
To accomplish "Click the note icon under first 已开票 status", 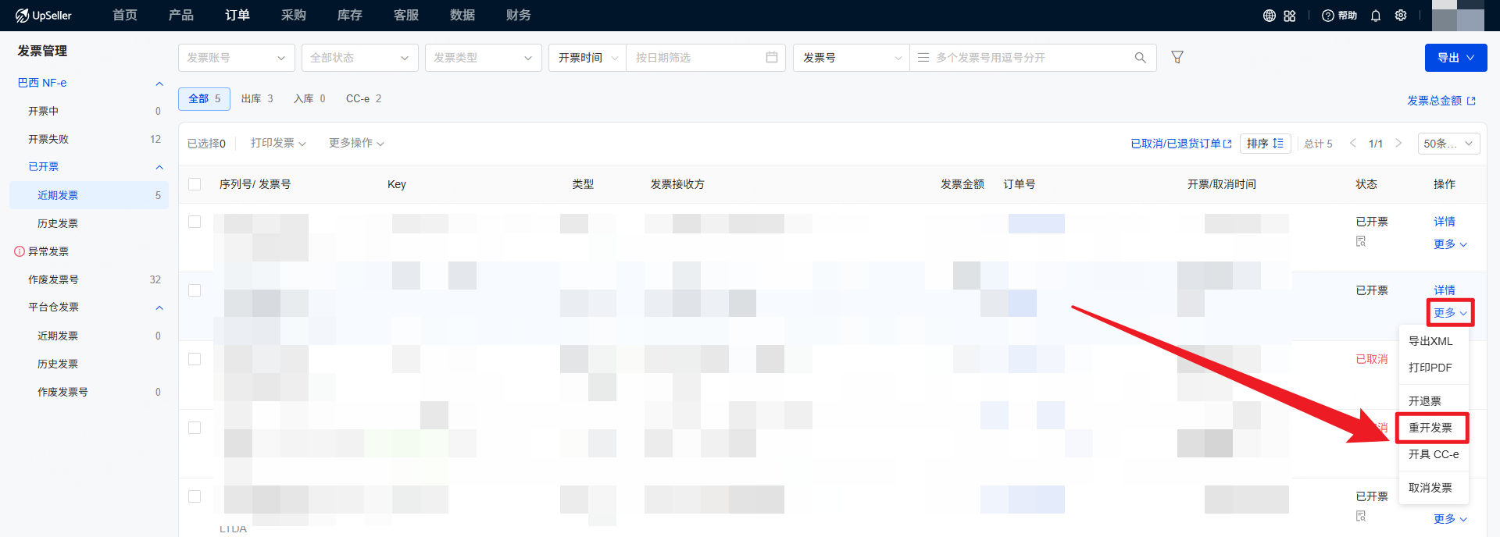I will pos(1360,241).
